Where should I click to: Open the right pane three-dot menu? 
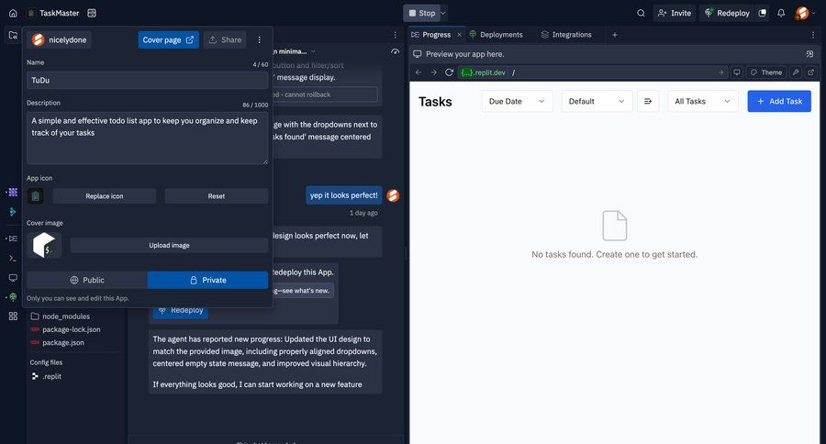pyautogui.click(x=813, y=35)
